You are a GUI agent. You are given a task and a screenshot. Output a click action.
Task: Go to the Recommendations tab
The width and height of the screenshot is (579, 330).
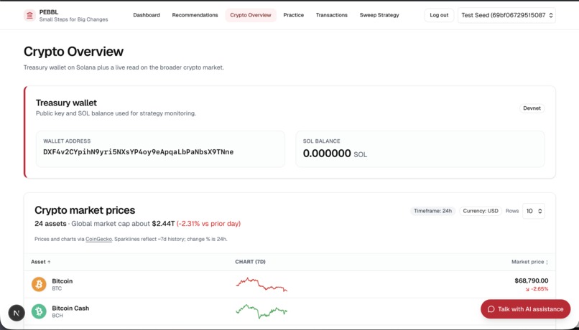pos(195,15)
